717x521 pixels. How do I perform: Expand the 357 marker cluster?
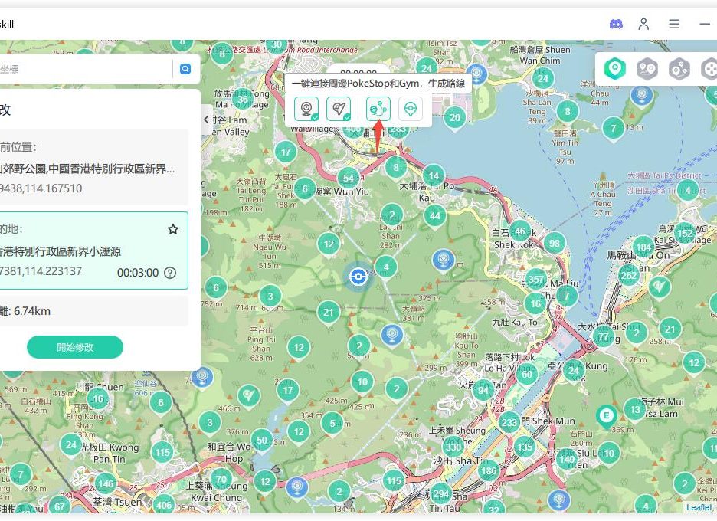(536, 279)
